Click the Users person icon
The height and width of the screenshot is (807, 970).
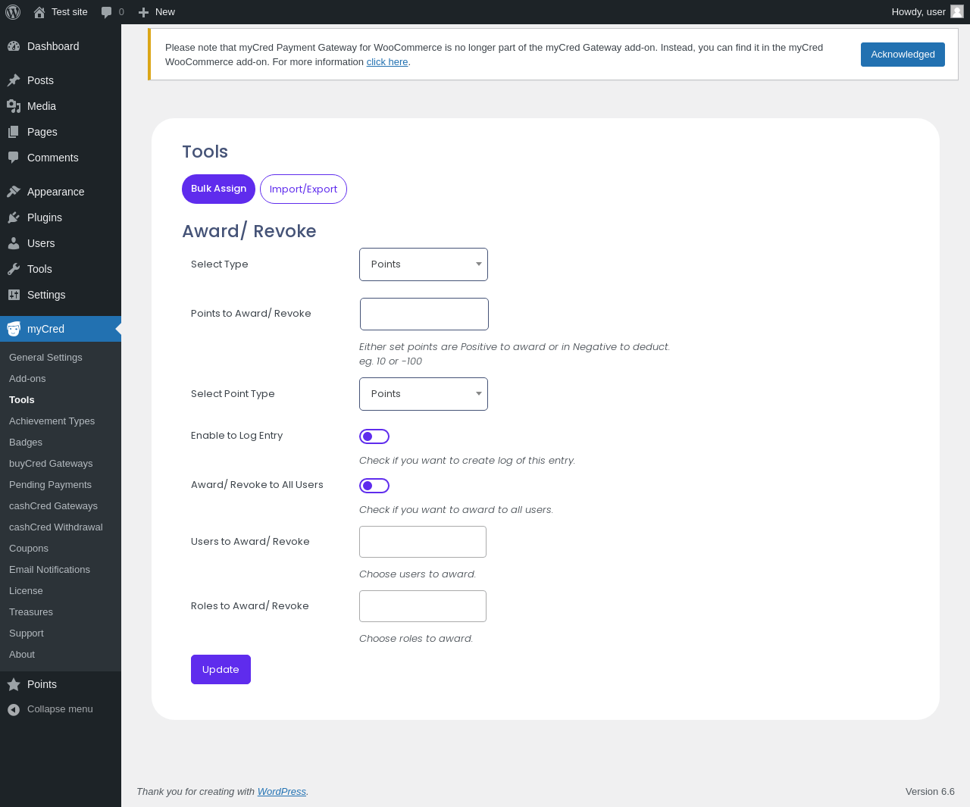click(x=14, y=243)
